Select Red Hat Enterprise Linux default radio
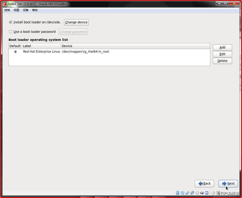This screenshot has width=242, height=198. coord(15,52)
